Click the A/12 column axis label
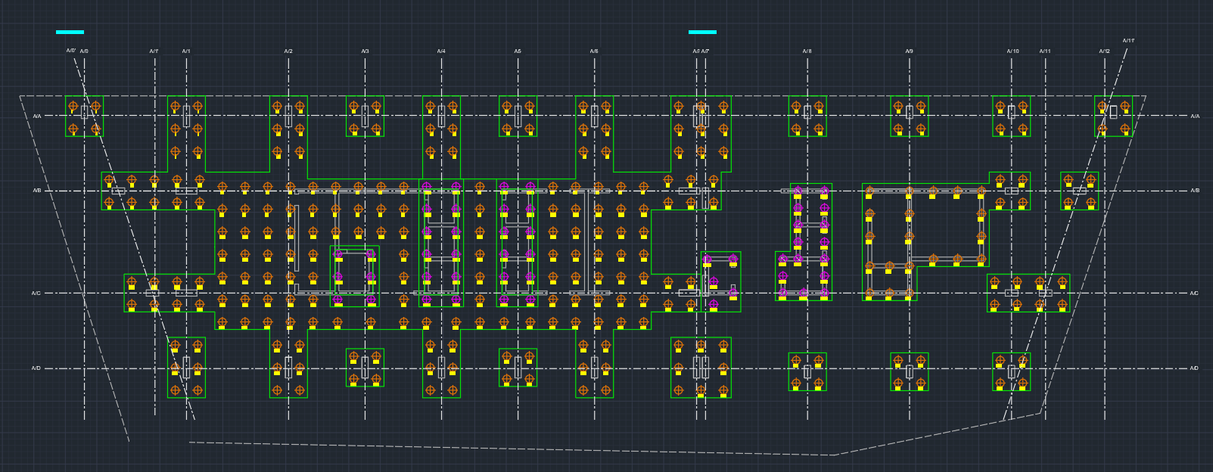The height and width of the screenshot is (472, 1213). click(x=1105, y=51)
